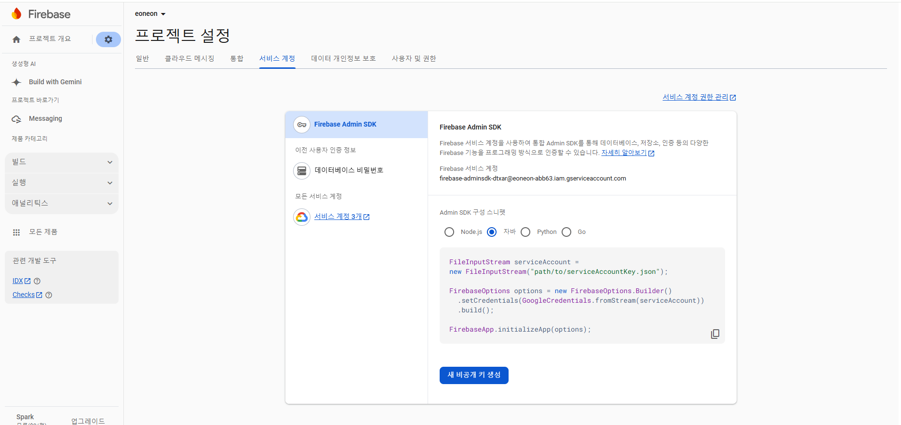Open 프로젝트 개요 in sidebar

50,39
